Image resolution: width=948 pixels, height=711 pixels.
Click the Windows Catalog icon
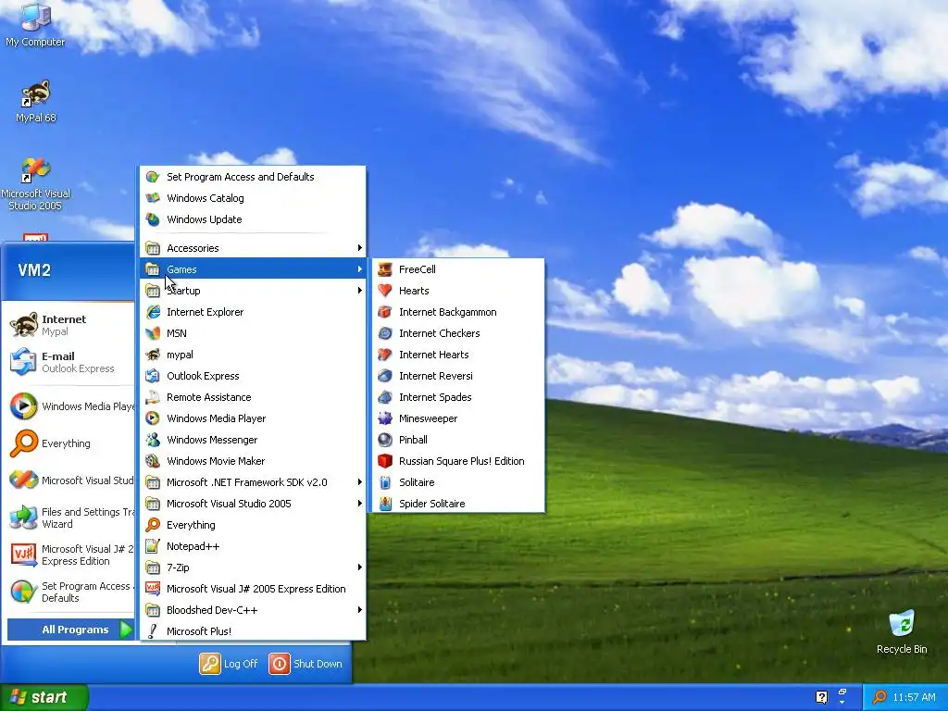[x=153, y=198]
